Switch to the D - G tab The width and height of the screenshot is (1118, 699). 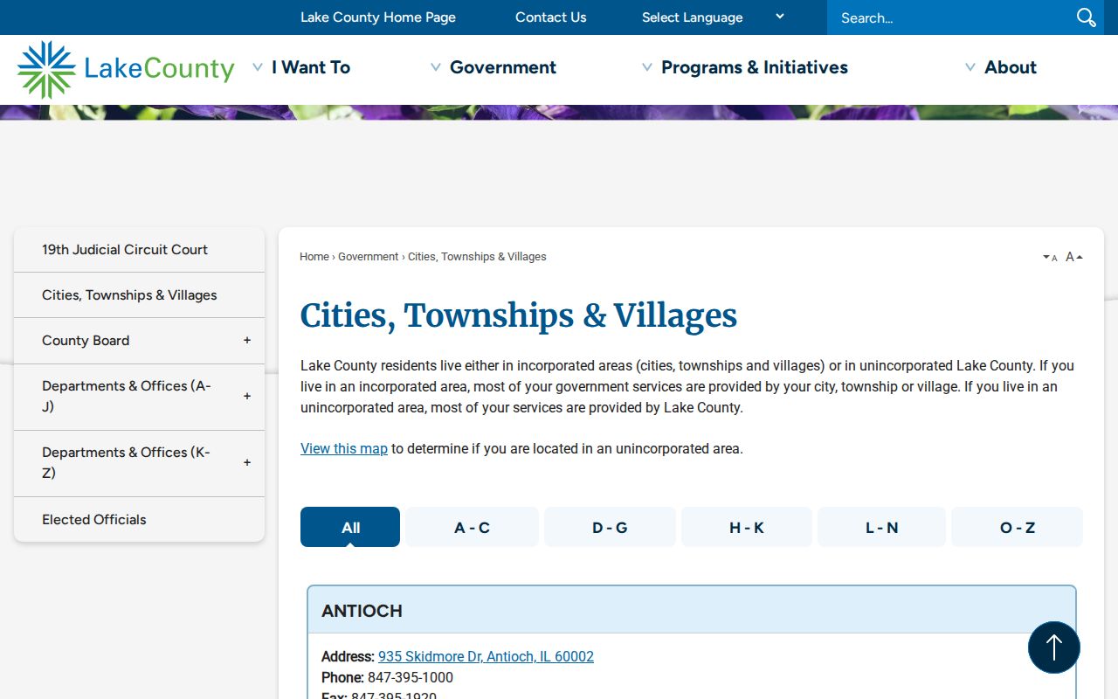point(610,527)
